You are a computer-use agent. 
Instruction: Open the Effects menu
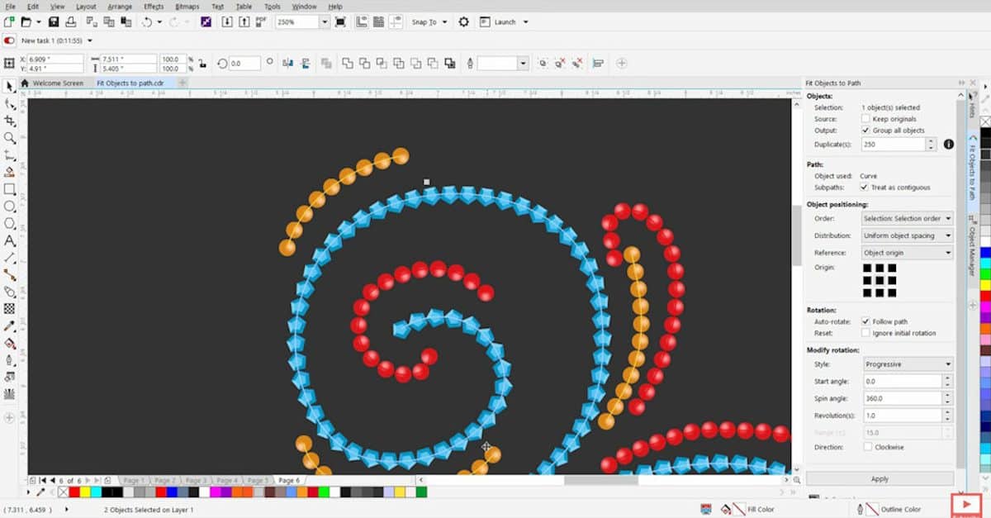tap(154, 7)
